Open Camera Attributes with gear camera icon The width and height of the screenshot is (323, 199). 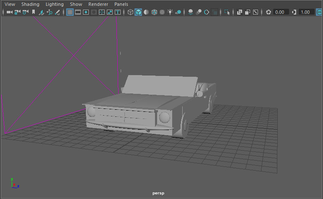[25, 13]
